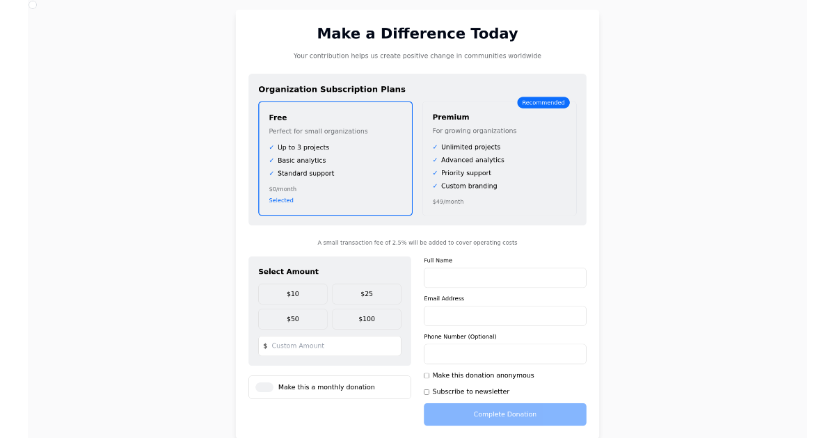Click the dollar sign icon in Custom Amount
Viewport: 835px width, 438px height.
point(264,346)
